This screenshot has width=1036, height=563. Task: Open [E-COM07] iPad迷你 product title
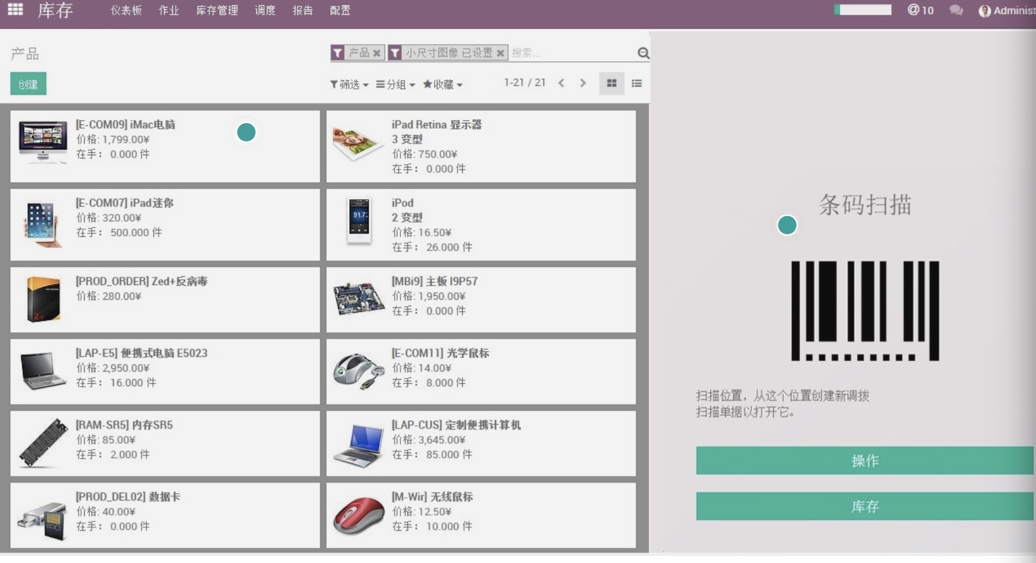tap(125, 203)
